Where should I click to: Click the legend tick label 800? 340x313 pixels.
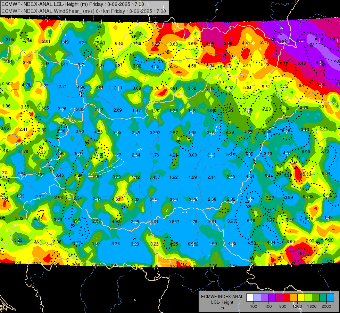tap(283, 306)
